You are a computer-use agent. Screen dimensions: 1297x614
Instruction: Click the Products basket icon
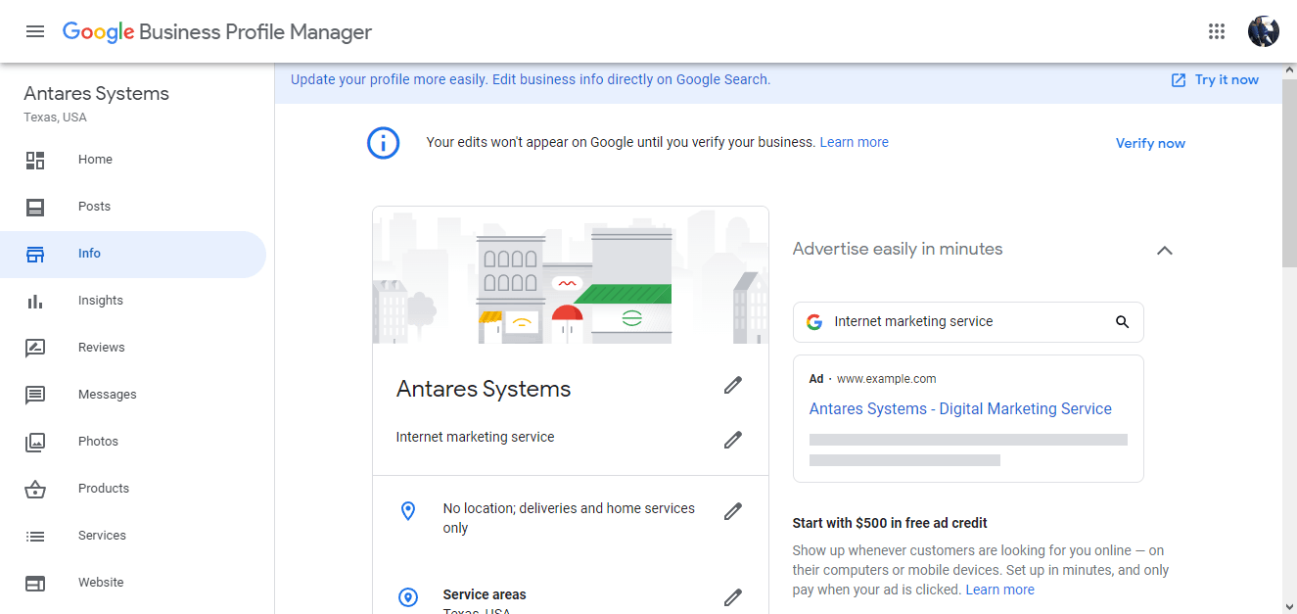[x=35, y=489]
